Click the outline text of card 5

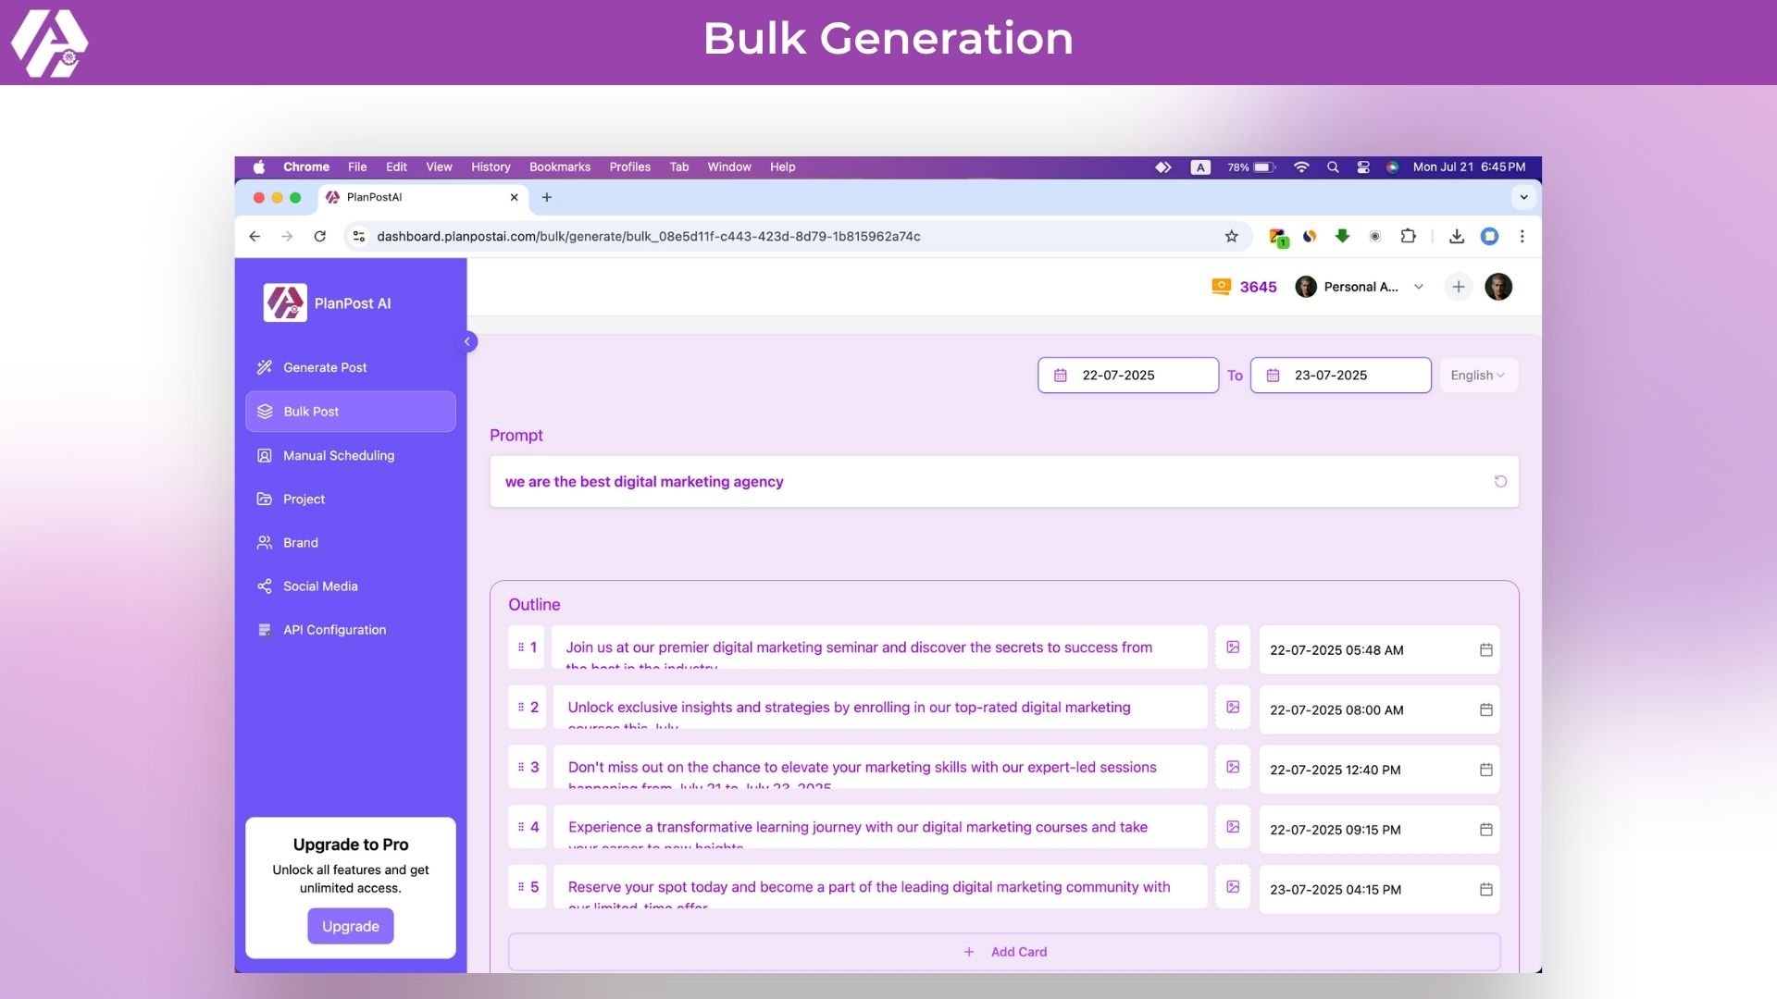(868, 887)
